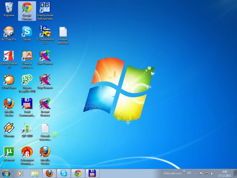Select the Ashampoo Burning Studio icon
Viewport: 237px width, 178px height.
point(27,152)
